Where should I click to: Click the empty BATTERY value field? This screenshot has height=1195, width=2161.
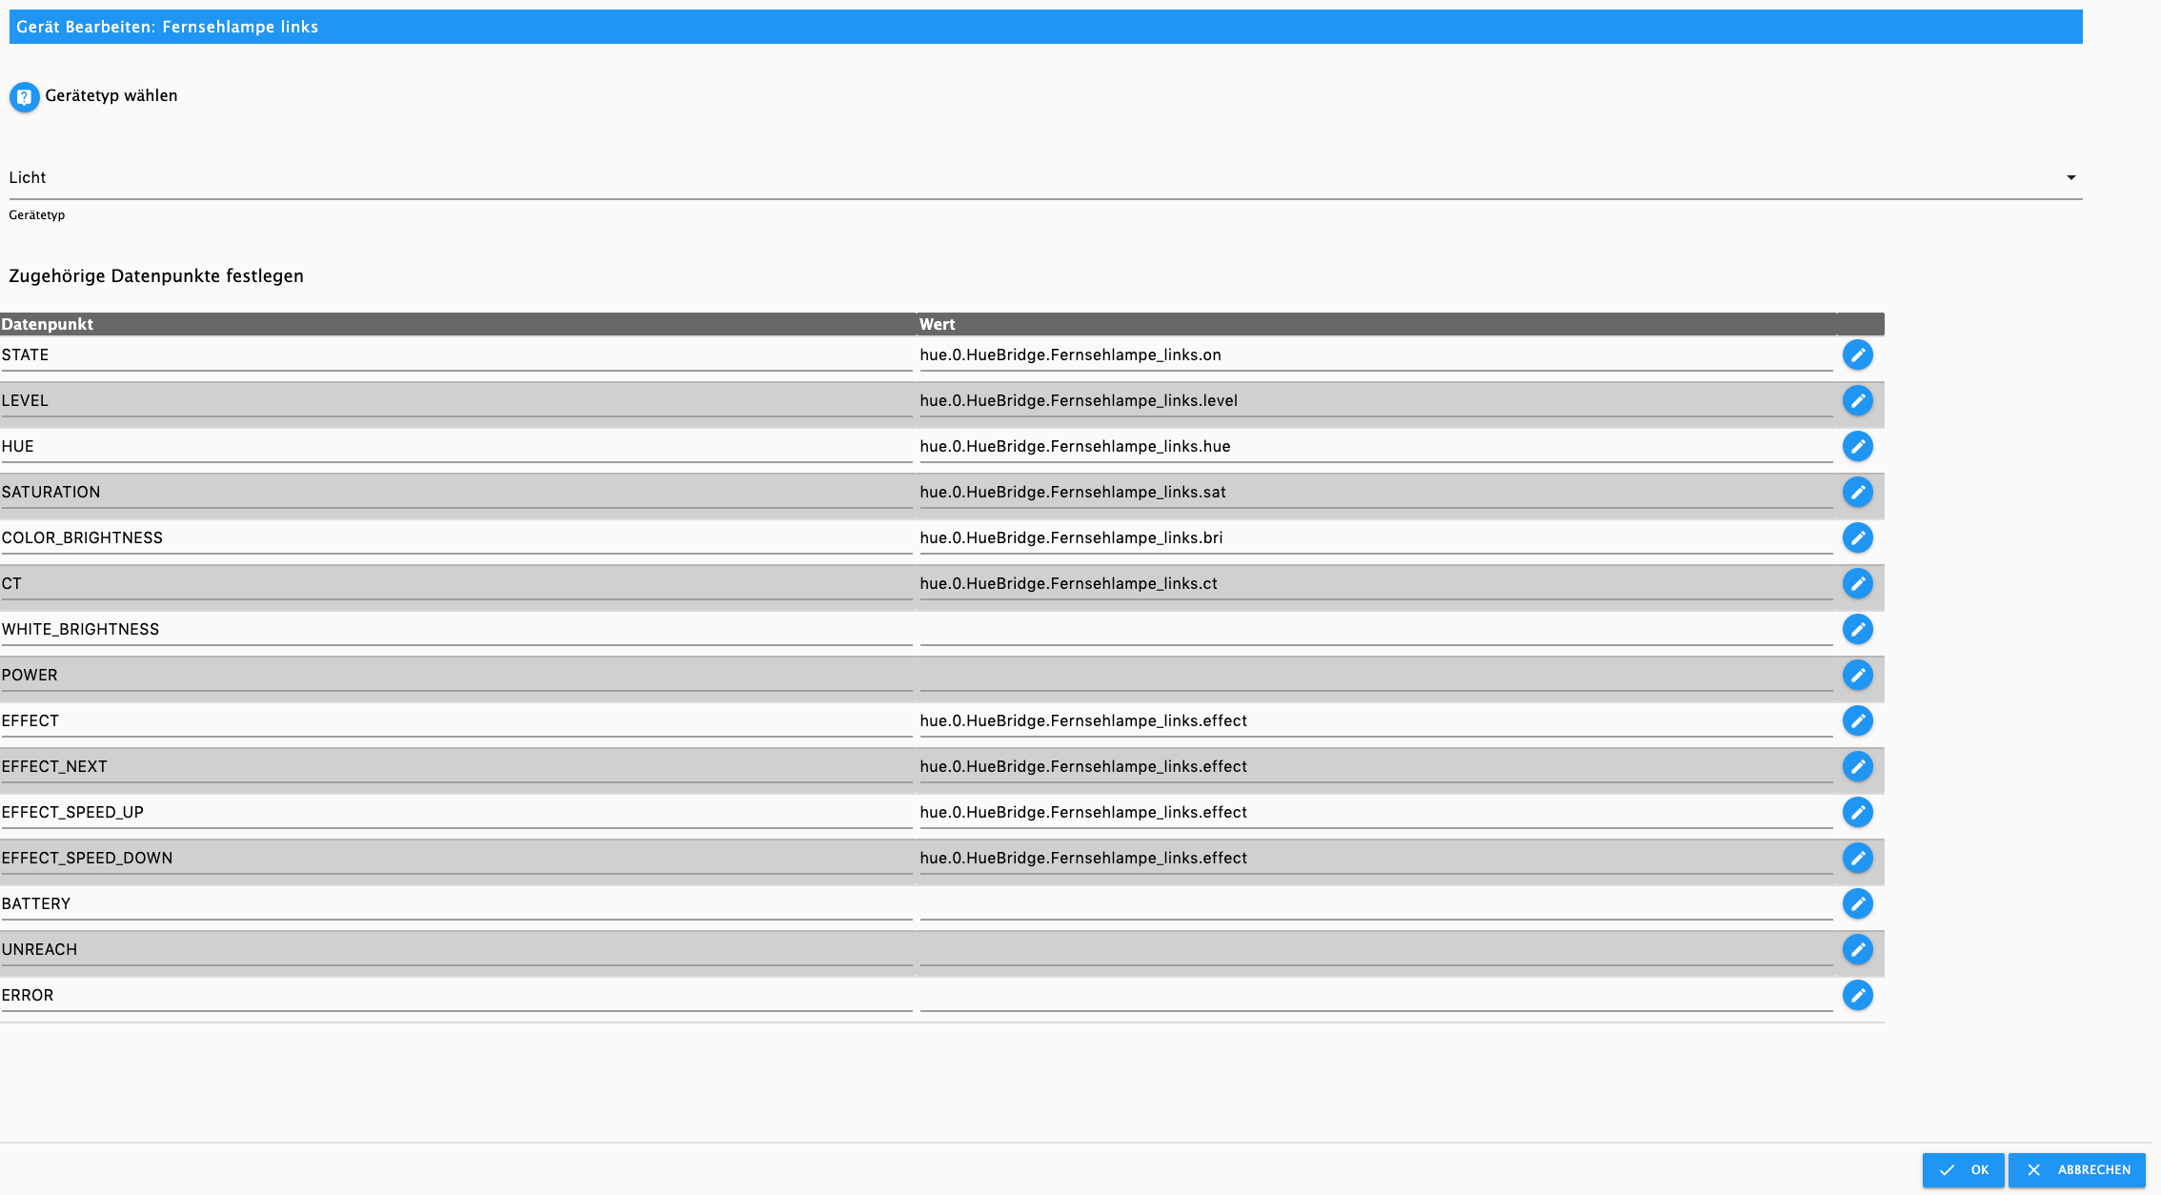[x=1376, y=904]
